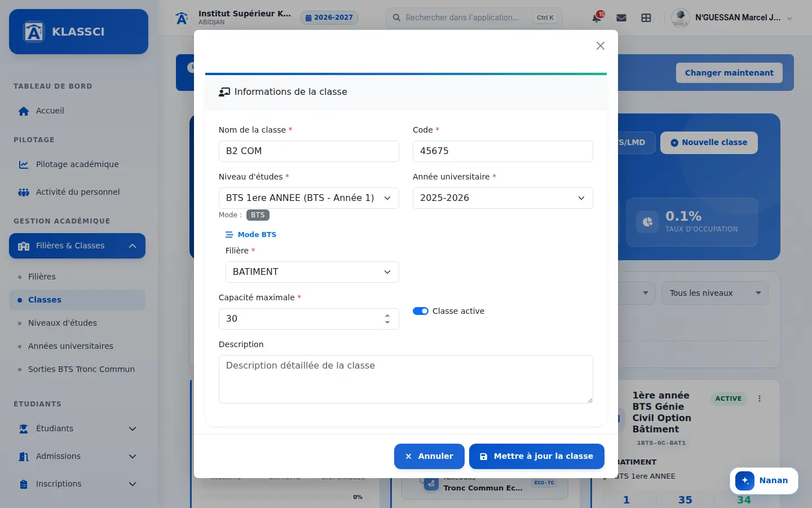This screenshot has height=508, width=812.
Task: Click the search magnifier icon
Action: [x=397, y=18]
